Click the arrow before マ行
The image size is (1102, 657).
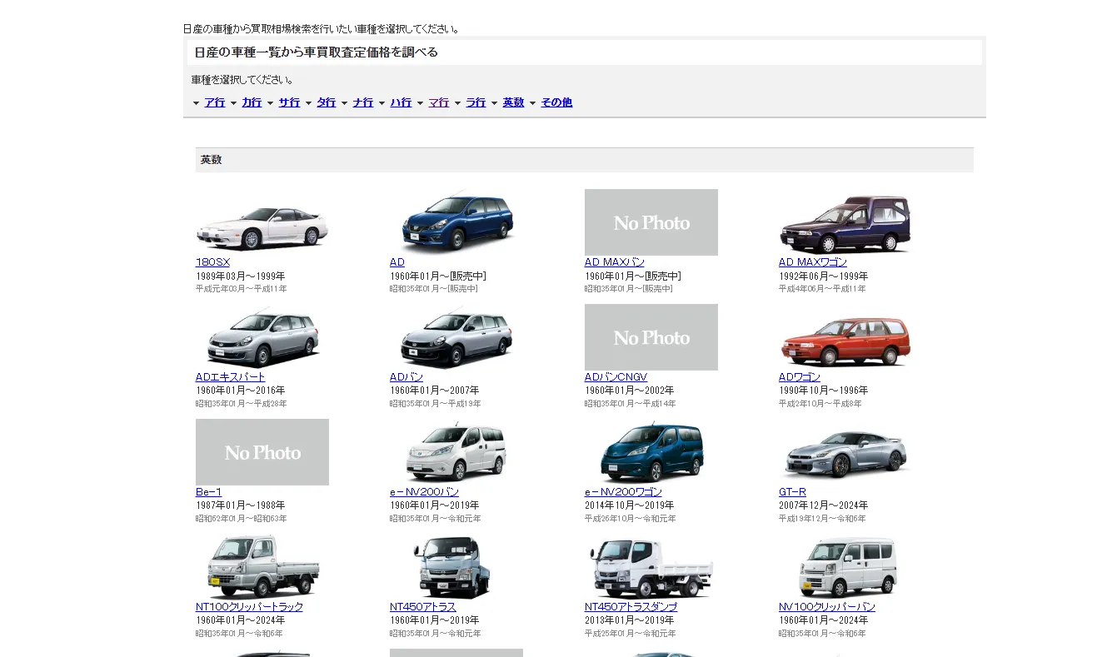pos(421,103)
